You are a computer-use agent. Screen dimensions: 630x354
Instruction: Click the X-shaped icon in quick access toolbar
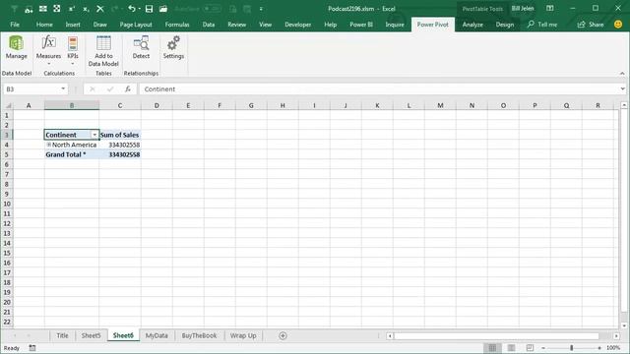[100, 9]
